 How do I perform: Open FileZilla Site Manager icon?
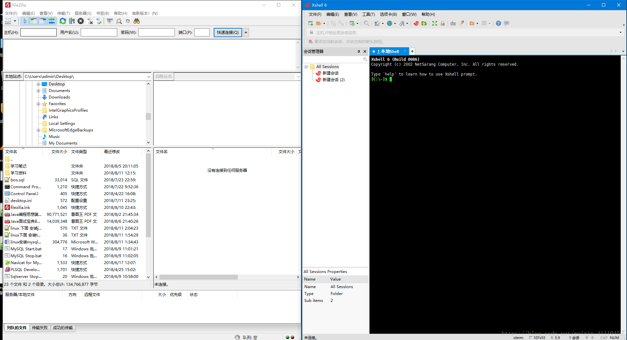(x=8, y=21)
